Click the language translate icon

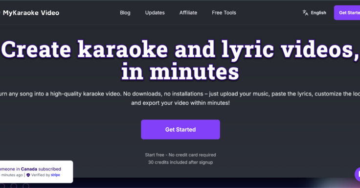coord(305,13)
